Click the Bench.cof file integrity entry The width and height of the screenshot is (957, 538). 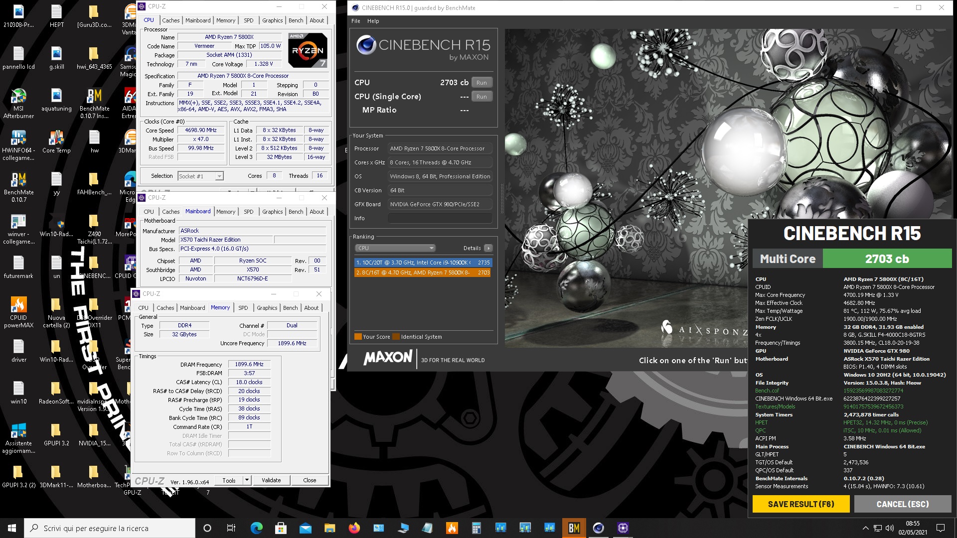coord(767,391)
